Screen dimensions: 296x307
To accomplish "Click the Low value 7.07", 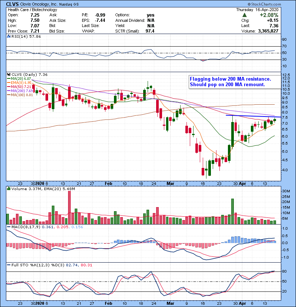I will tap(35, 26).
